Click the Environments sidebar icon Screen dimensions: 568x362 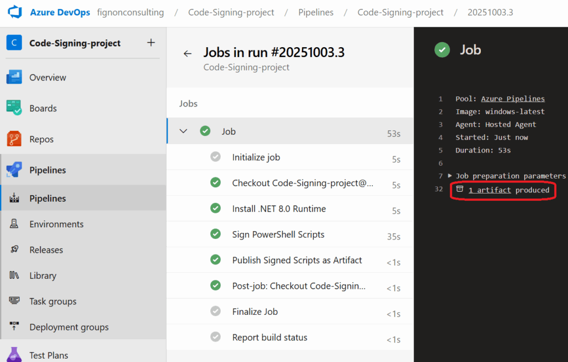click(x=14, y=224)
